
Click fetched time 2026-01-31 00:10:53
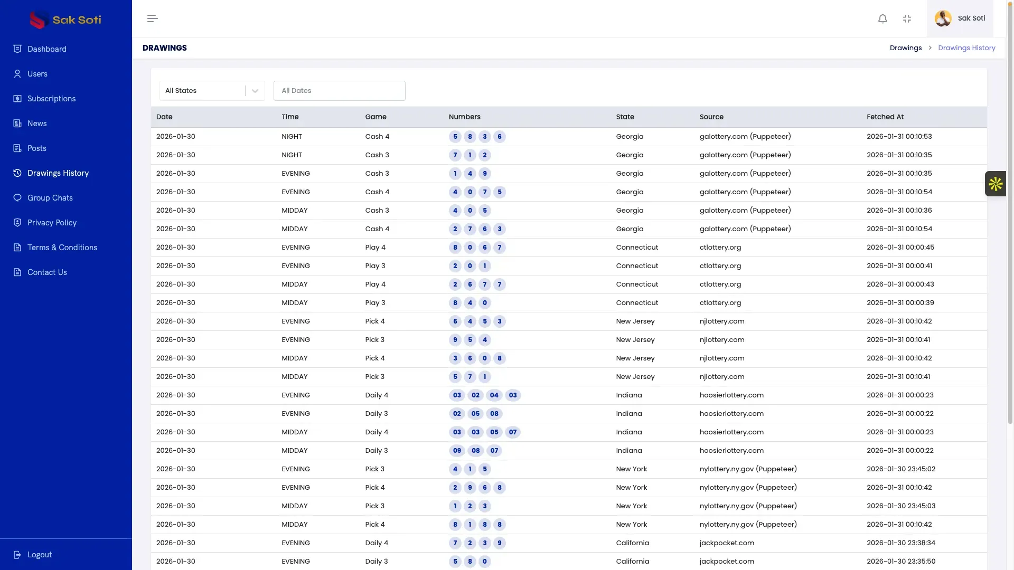pos(899,137)
